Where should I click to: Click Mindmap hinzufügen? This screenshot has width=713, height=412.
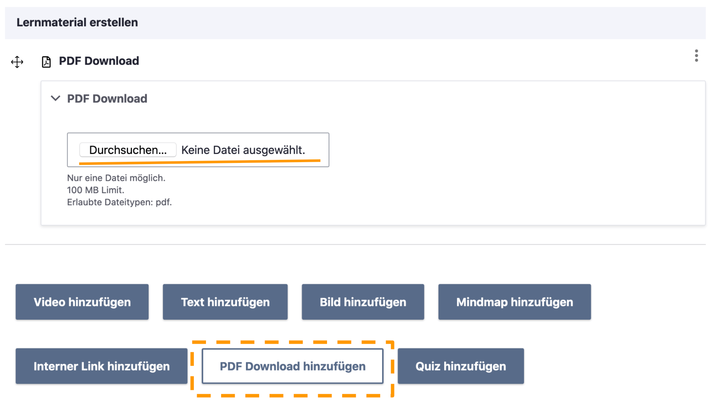514,302
